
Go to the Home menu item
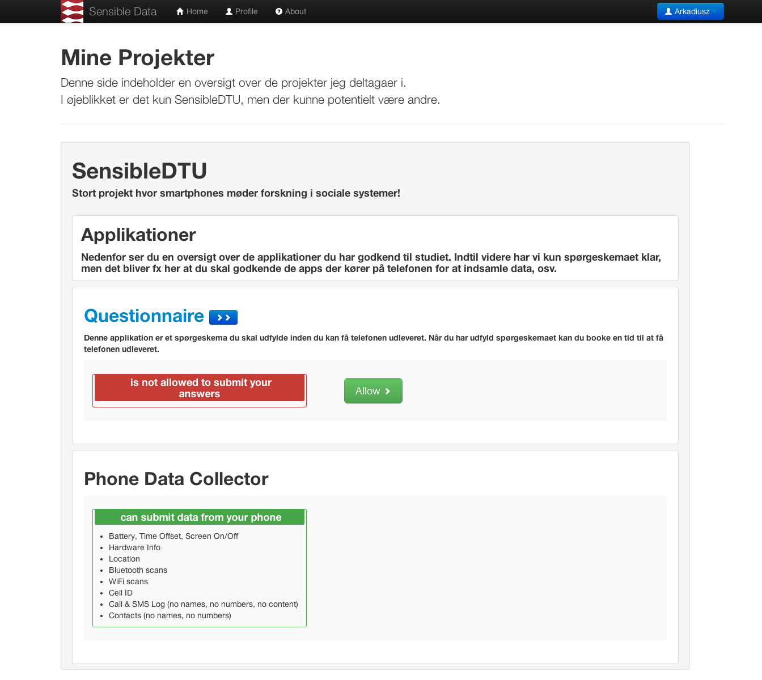tap(192, 11)
